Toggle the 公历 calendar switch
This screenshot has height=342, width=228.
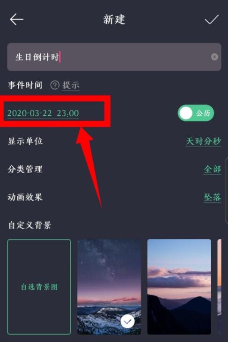(196, 113)
